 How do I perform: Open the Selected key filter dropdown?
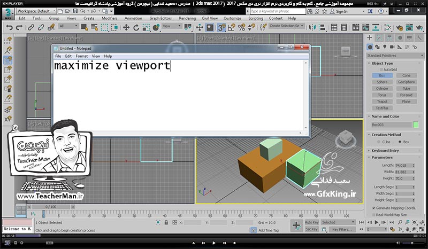pos(338,222)
